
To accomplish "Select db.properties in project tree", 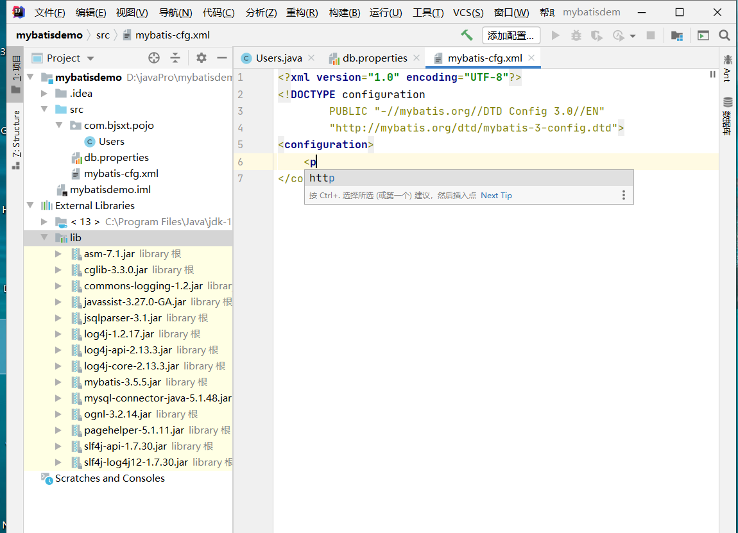I will pyautogui.click(x=116, y=157).
